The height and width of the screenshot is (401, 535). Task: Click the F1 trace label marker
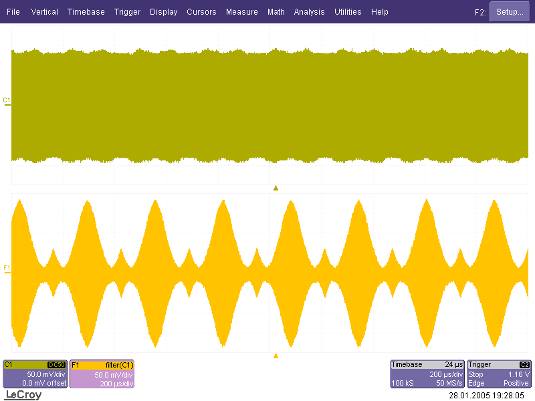point(7,268)
